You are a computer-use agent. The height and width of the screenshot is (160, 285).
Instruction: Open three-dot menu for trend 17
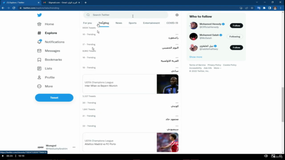(177, 44)
